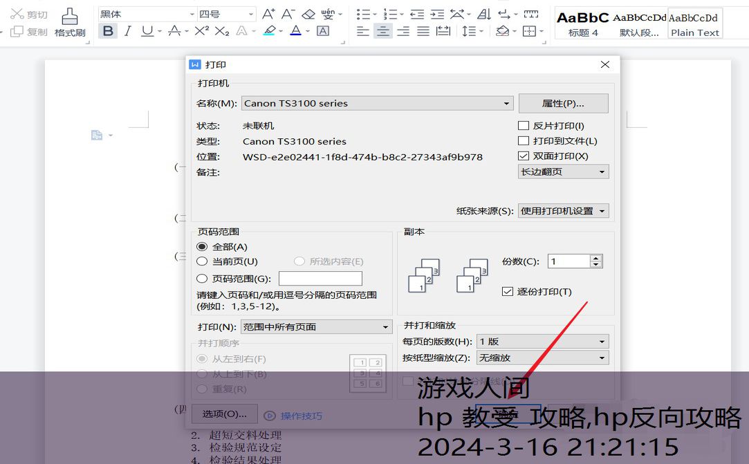Click the paragraph borders icon
Screen dimensions: 749x464
[x=529, y=32]
